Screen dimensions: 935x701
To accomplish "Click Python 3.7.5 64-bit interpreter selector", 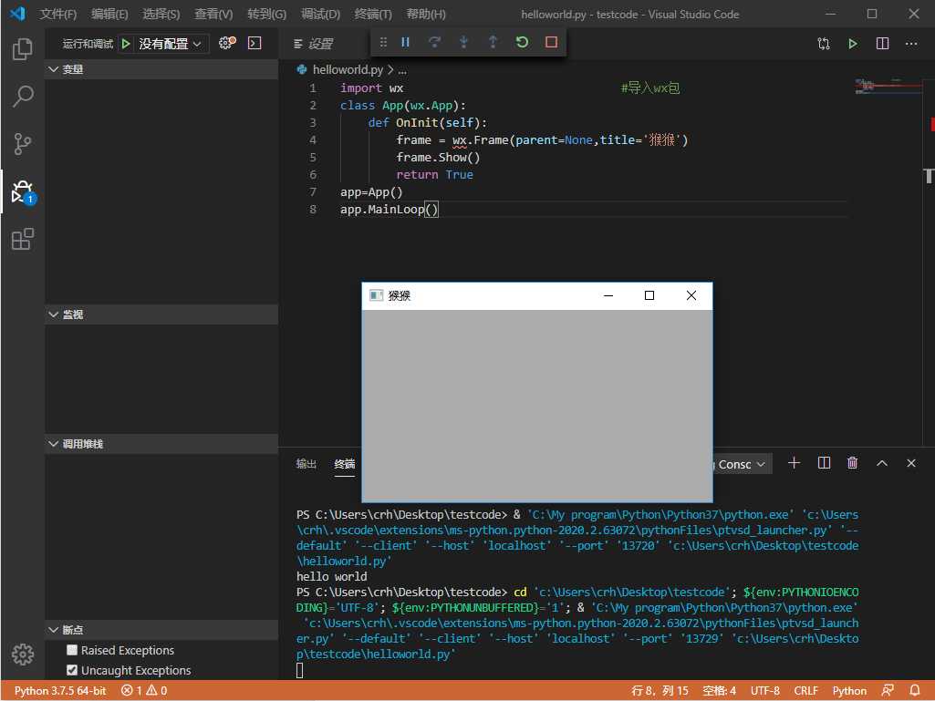I will point(60,690).
